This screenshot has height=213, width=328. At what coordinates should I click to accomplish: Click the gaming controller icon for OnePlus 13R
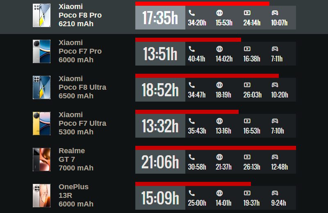click(x=275, y=193)
